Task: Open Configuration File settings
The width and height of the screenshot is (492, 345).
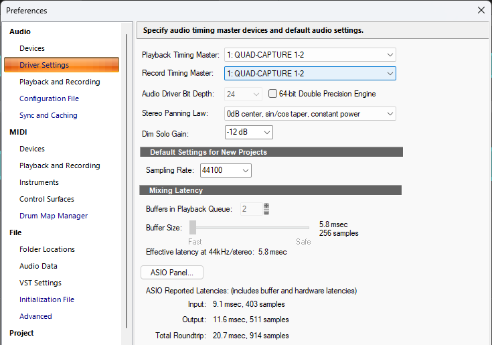Action: pos(49,98)
